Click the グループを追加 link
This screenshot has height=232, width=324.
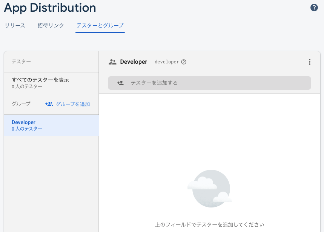pos(73,104)
